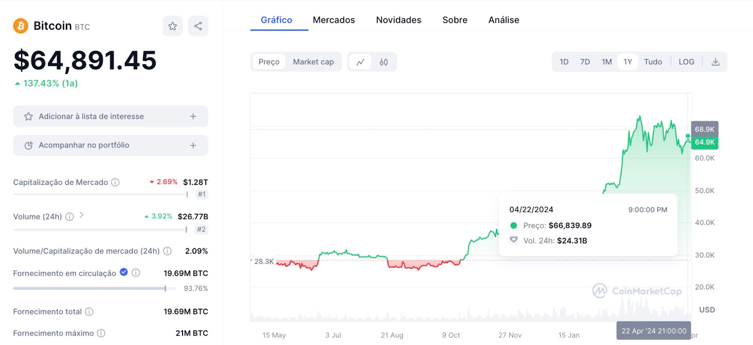This screenshot has width=753, height=345.
Task: Set chart range to Tudo
Action: pos(653,62)
